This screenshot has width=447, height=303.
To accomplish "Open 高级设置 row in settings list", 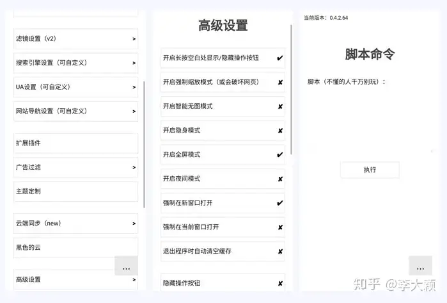I will point(76,279).
